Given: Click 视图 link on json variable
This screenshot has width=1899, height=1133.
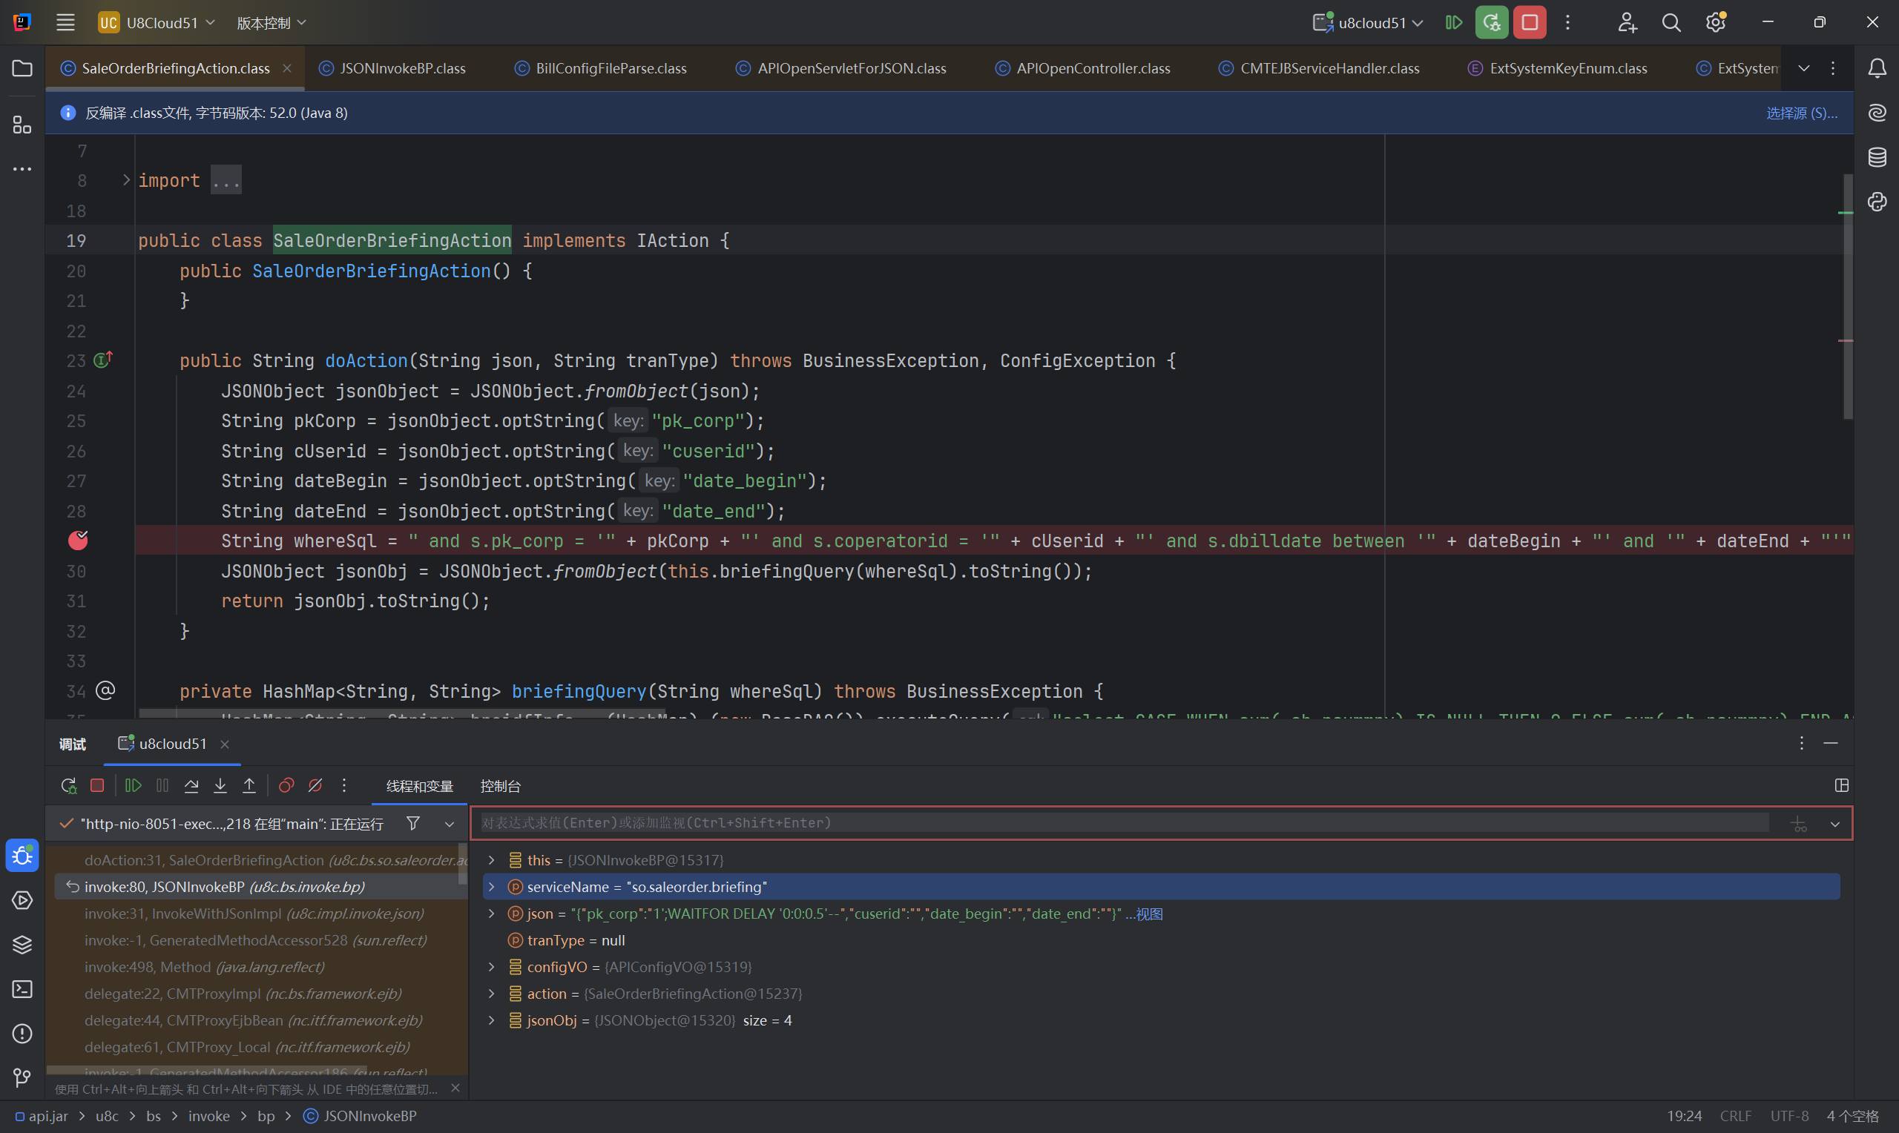Looking at the screenshot, I should pos(1148,914).
